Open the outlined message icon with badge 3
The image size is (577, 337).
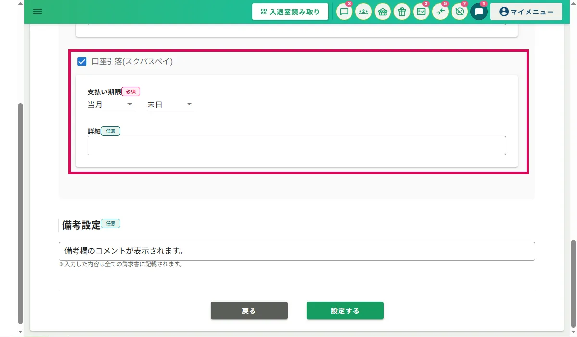344,12
